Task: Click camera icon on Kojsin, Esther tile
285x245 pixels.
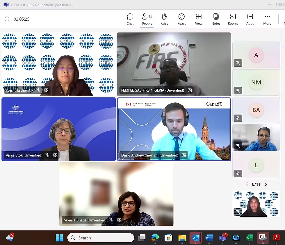Action: coord(46,90)
